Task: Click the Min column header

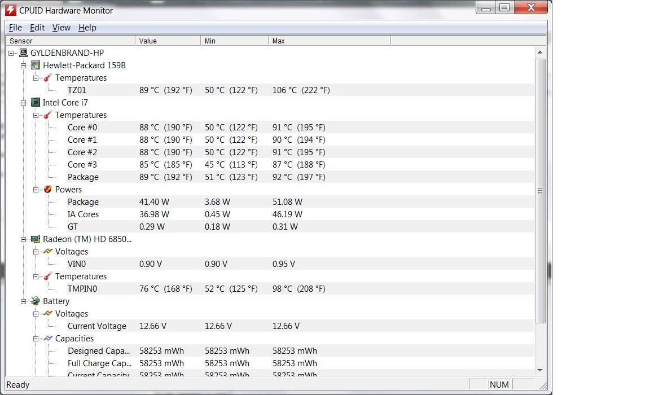Action: coord(235,41)
